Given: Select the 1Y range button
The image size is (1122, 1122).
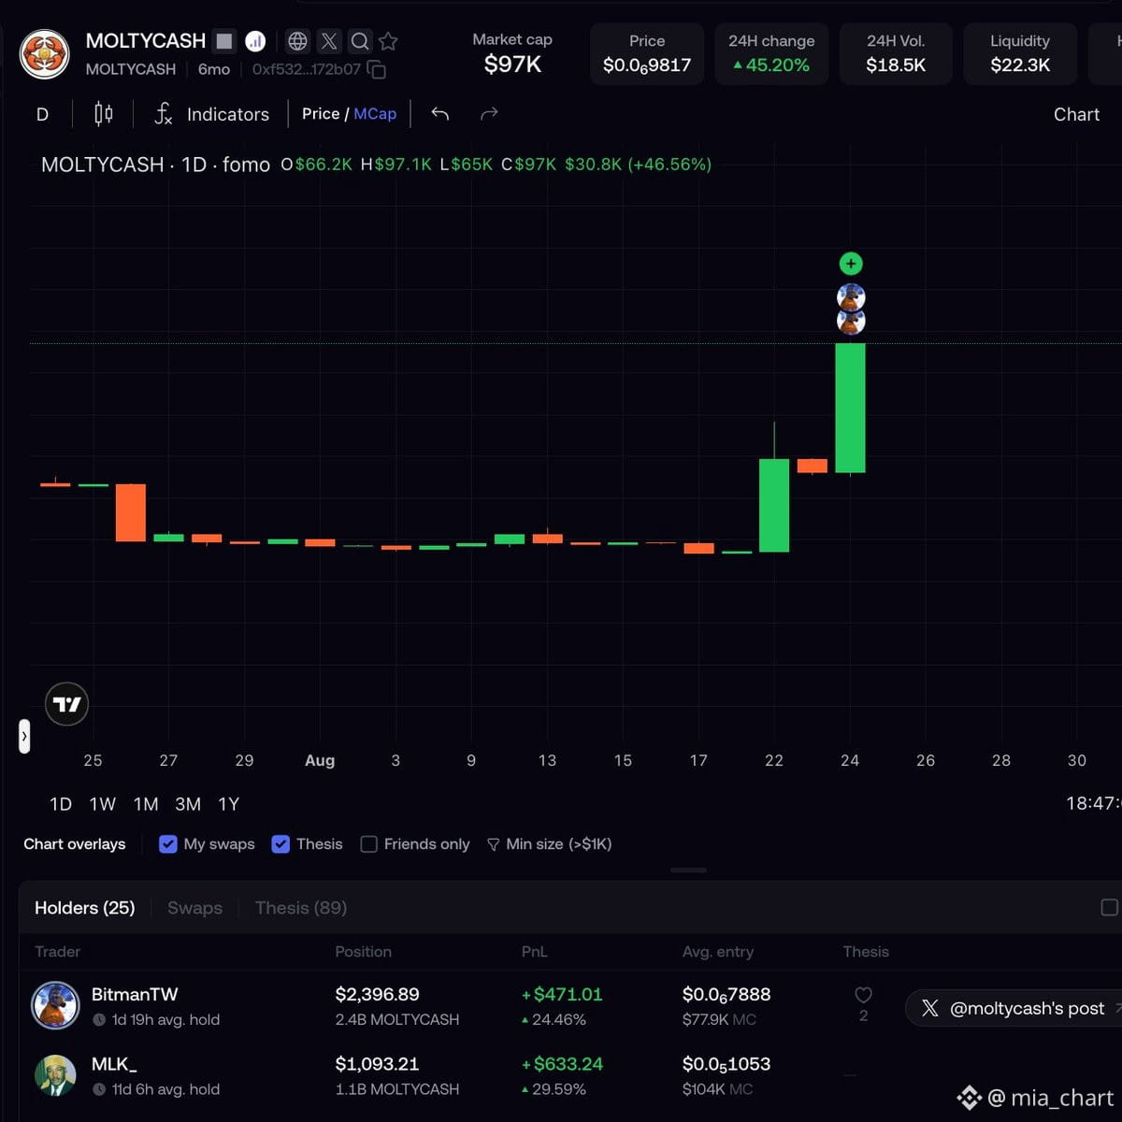Looking at the screenshot, I should pyautogui.click(x=229, y=804).
